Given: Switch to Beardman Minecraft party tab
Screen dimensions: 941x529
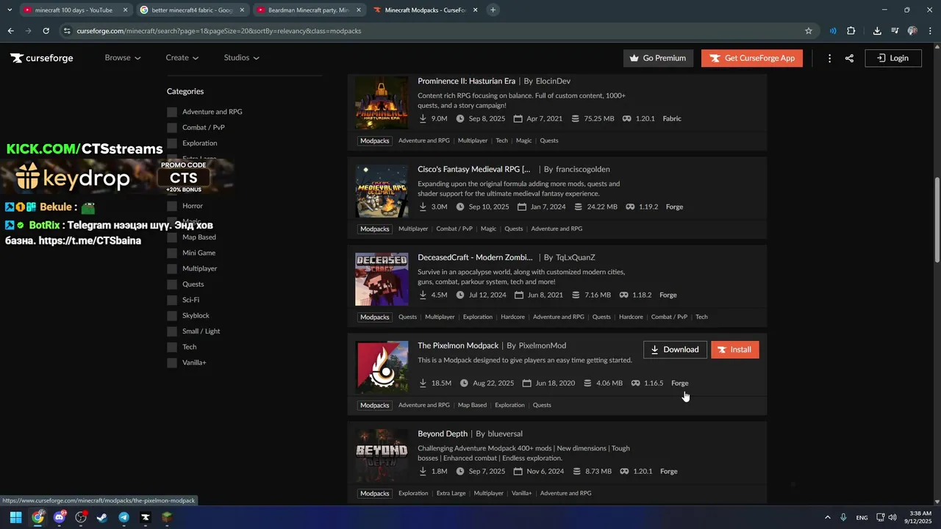Looking at the screenshot, I should tap(307, 10).
